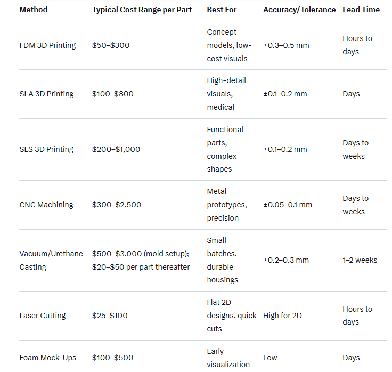The height and width of the screenshot is (372, 392).
Task: Click the Method column header
Action: point(33,10)
